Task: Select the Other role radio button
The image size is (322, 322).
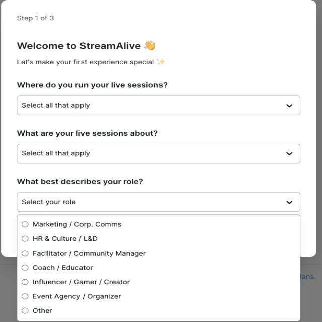Action: 25,310
